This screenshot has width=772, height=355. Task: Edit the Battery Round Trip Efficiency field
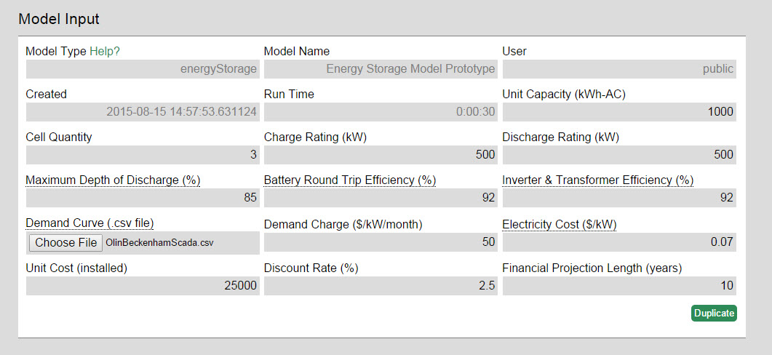381,198
